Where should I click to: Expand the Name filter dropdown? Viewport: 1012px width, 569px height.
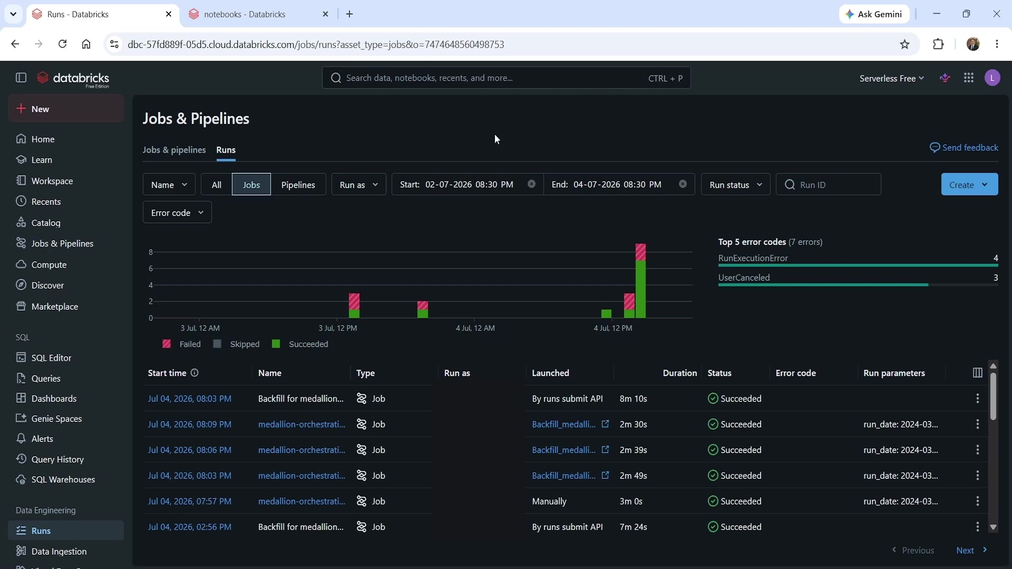(x=169, y=184)
